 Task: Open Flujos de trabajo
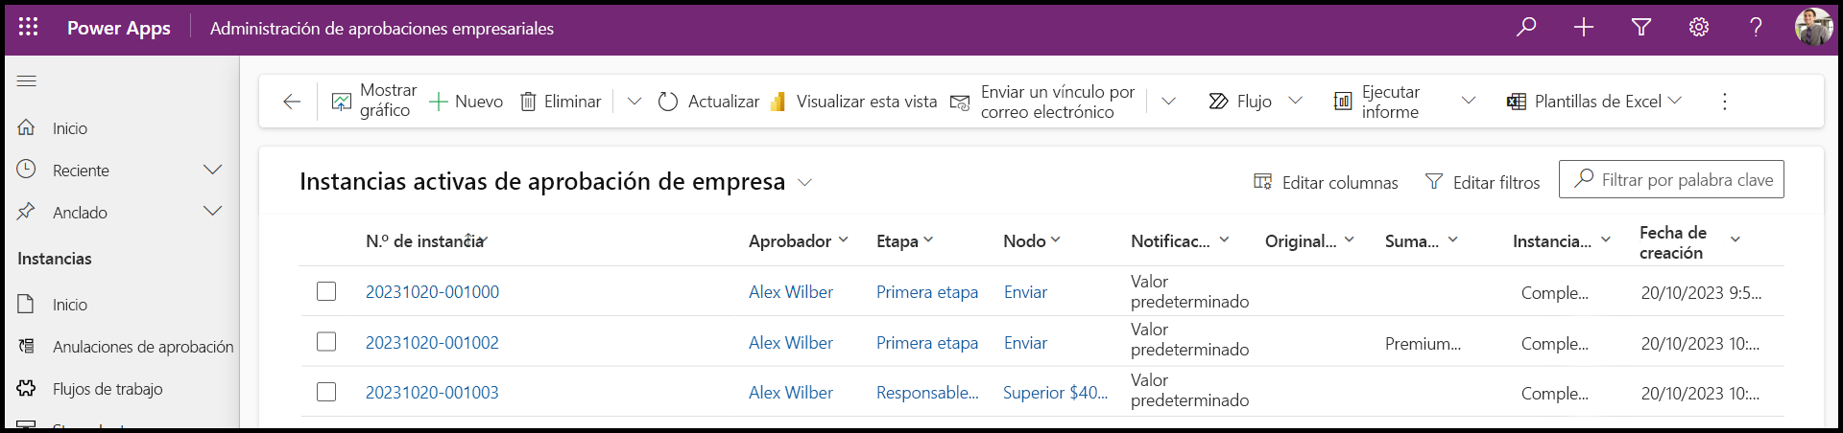coord(90,389)
